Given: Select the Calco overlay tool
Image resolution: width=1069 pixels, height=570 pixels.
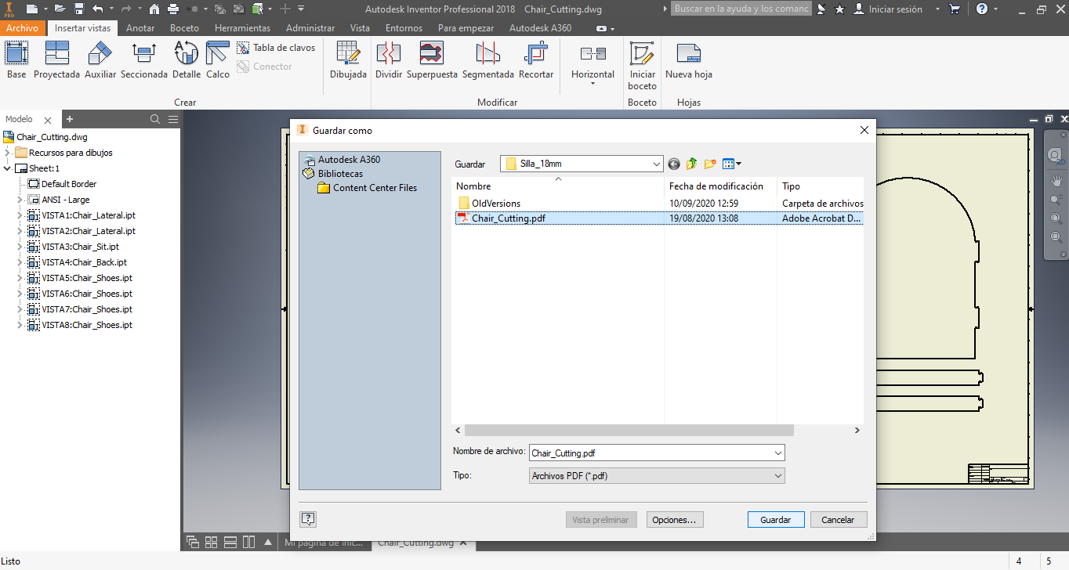Looking at the screenshot, I should click(218, 60).
